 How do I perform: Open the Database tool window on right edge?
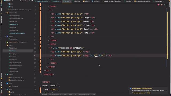click(169, 4)
